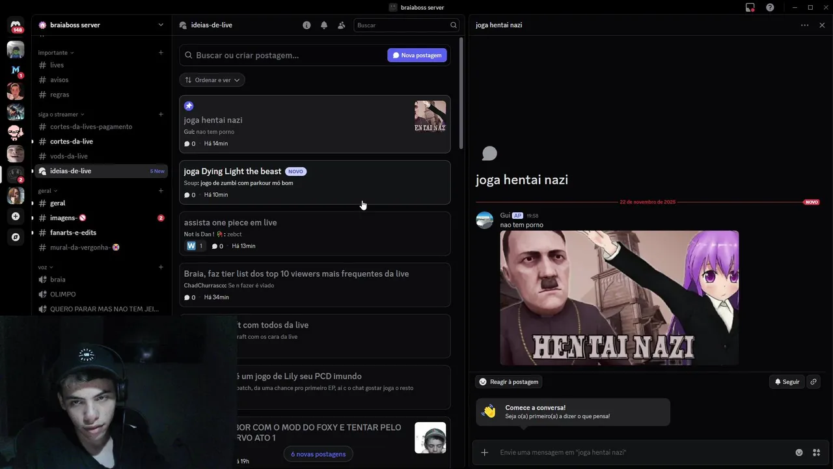Join the braia voice channel

101,279
